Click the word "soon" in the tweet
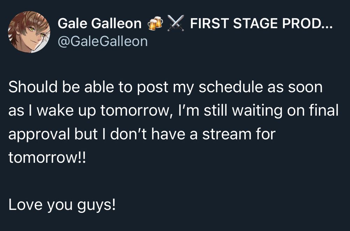The height and width of the screenshot is (231, 350). coord(305,87)
